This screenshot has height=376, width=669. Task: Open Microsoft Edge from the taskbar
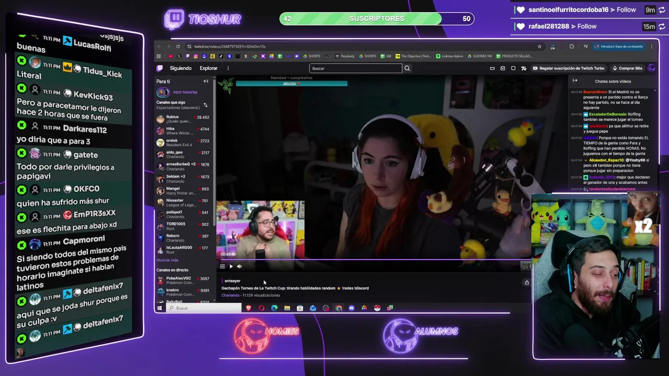click(x=274, y=308)
